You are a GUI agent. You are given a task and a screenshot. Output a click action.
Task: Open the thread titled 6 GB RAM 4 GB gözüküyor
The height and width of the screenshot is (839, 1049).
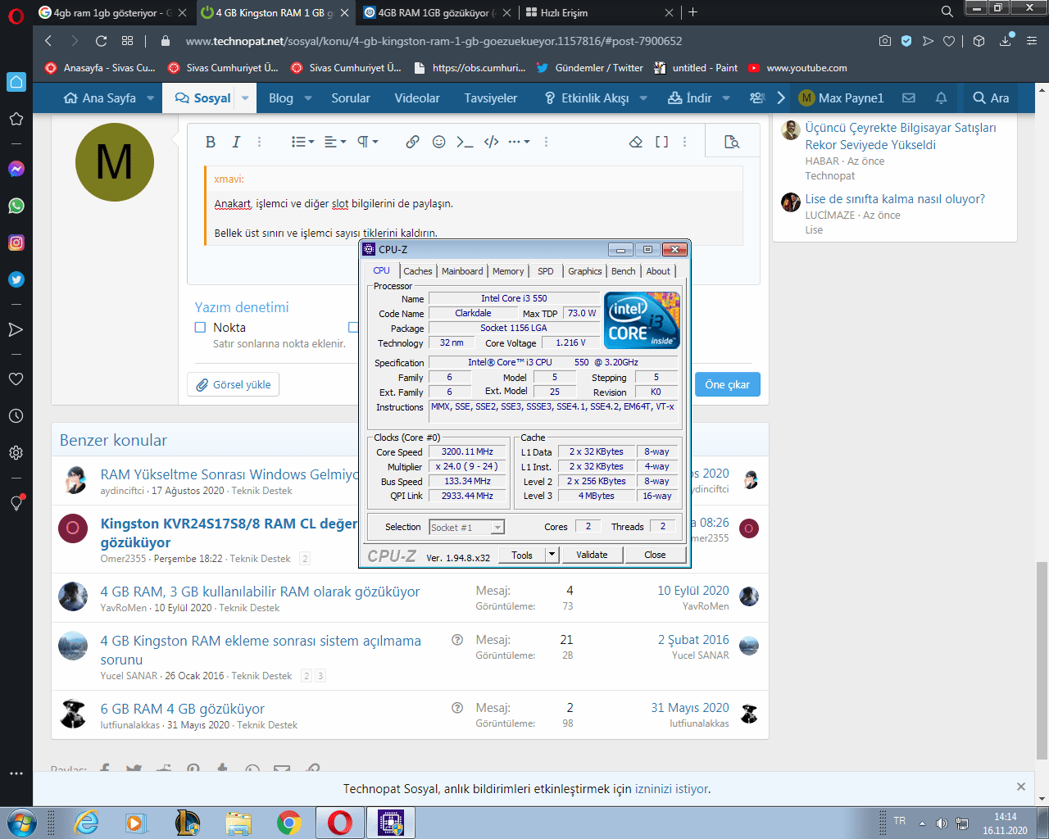pos(184,707)
